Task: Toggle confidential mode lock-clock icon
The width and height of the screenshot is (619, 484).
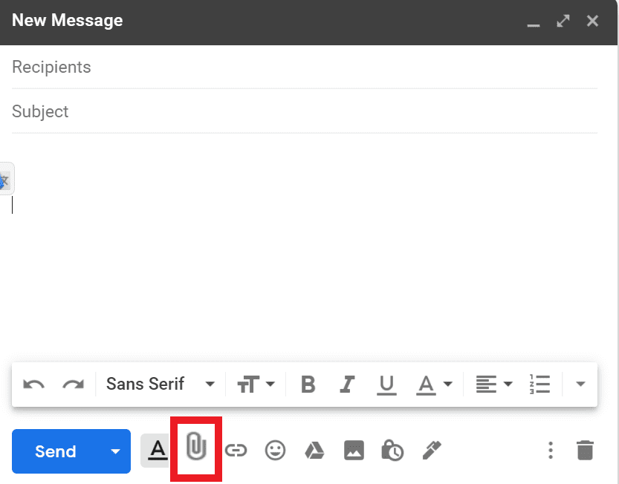Action: 392,451
